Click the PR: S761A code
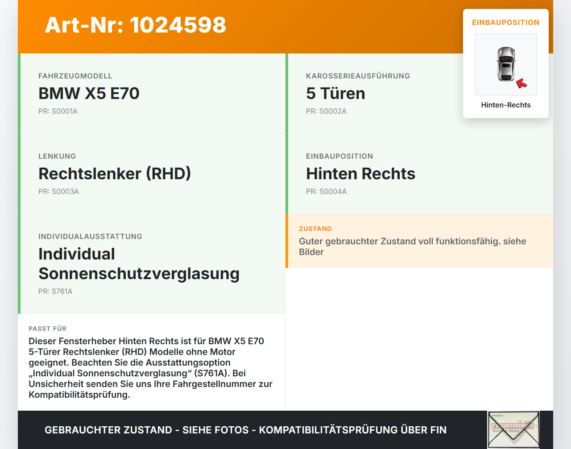The image size is (571, 449). tap(55, 291)
